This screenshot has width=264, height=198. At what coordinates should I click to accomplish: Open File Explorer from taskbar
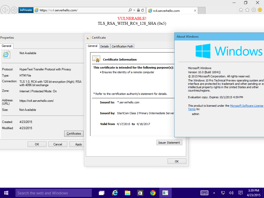pos(127,193)
